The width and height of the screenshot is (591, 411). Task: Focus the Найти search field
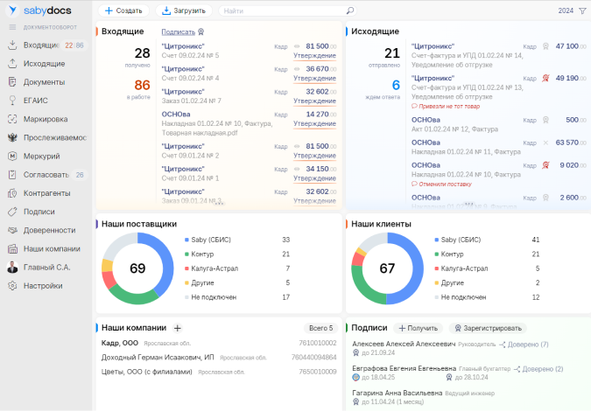(x=284, y=10)
